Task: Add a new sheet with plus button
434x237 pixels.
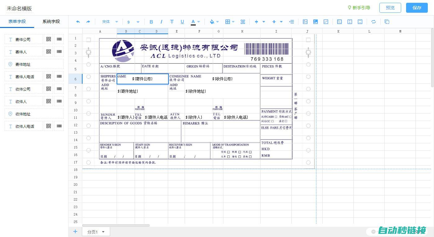Action: coord(75,231)
